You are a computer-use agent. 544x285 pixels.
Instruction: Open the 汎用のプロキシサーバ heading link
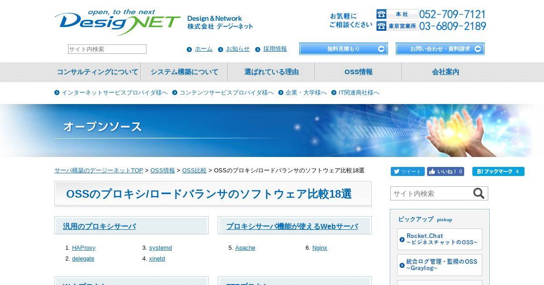[x=99, y=227]
